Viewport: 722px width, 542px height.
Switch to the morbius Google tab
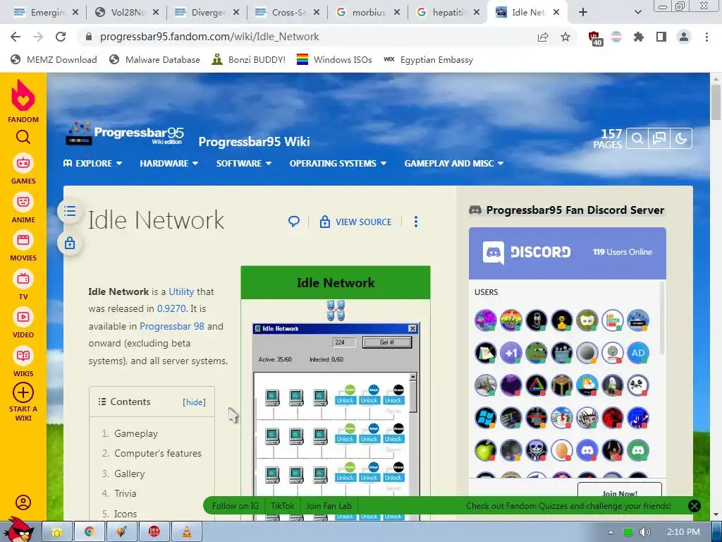pyautogui.click(x=367, y=13)
